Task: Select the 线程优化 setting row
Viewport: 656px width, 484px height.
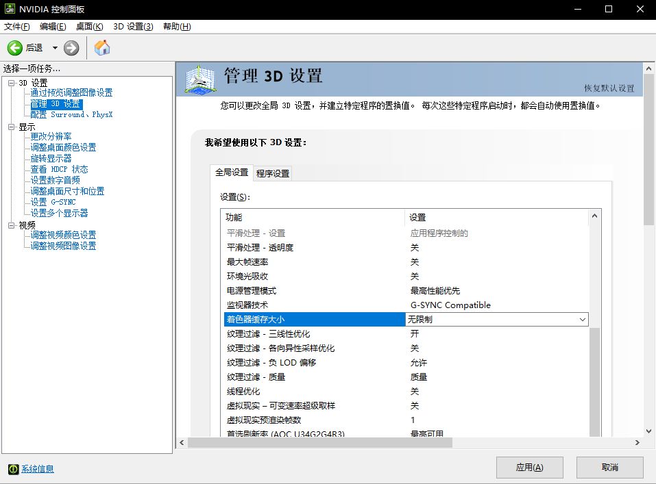Action: [406, 392]
